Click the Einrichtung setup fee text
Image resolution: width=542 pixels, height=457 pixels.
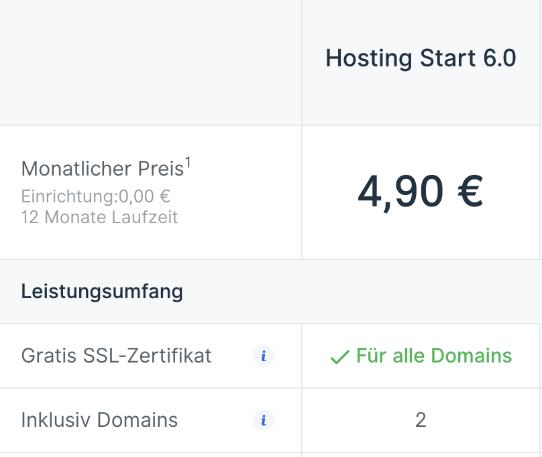point(95,197)
